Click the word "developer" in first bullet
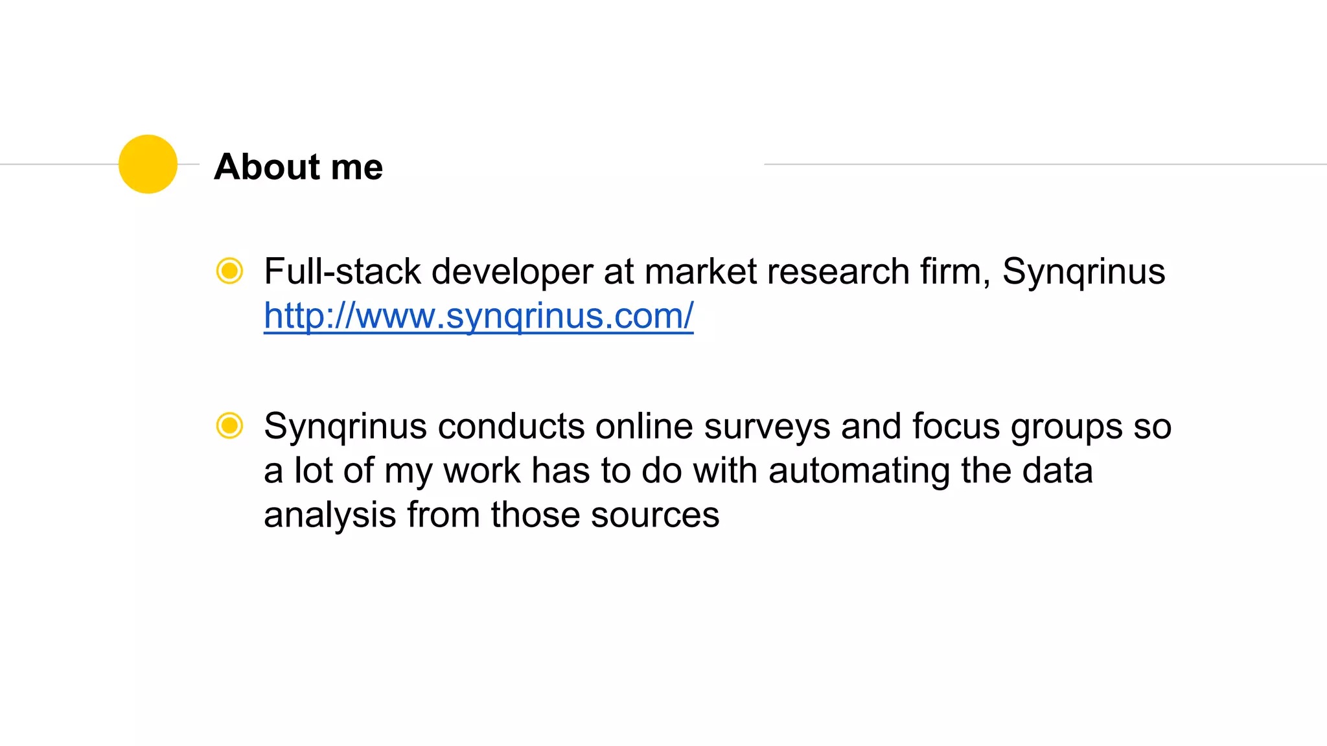The image size is (1327, 746). 512,271
